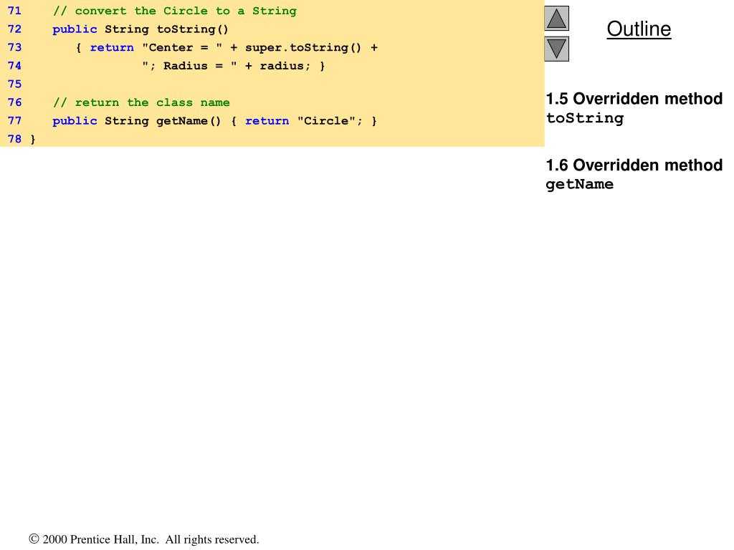The height and width of the screenshot is (550, 734).
Task: Click empty line number 75
Action: click(14, 85)
